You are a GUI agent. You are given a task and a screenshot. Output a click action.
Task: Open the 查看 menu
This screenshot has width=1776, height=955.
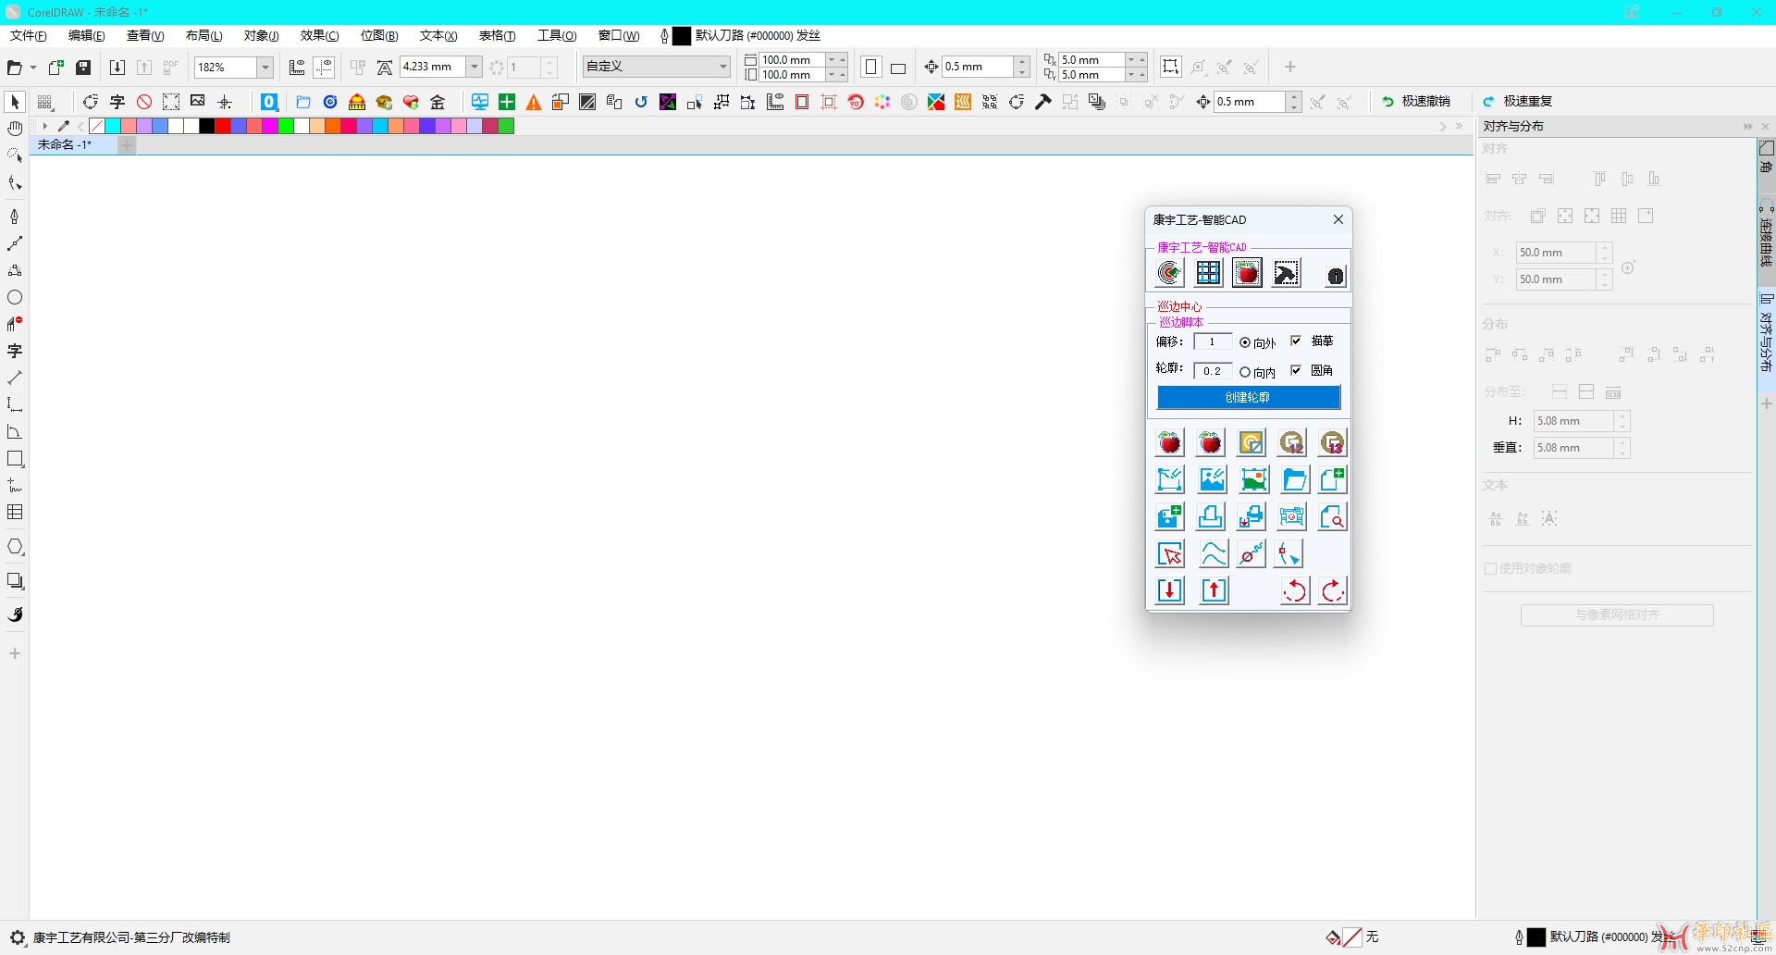point(145,35)
